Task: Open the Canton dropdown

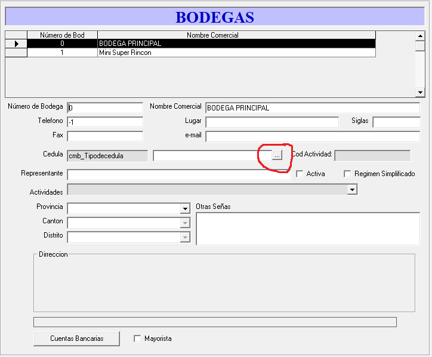Action: [x=185, y=223]
